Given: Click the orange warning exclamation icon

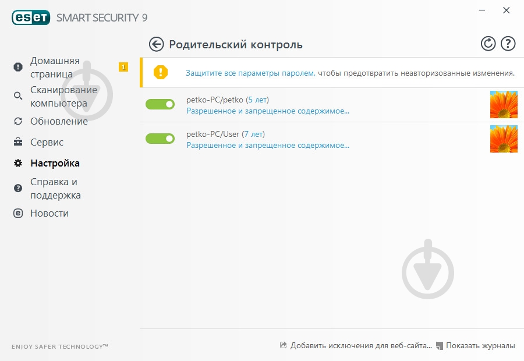Looking at the screenshot, I should (161, 73).
